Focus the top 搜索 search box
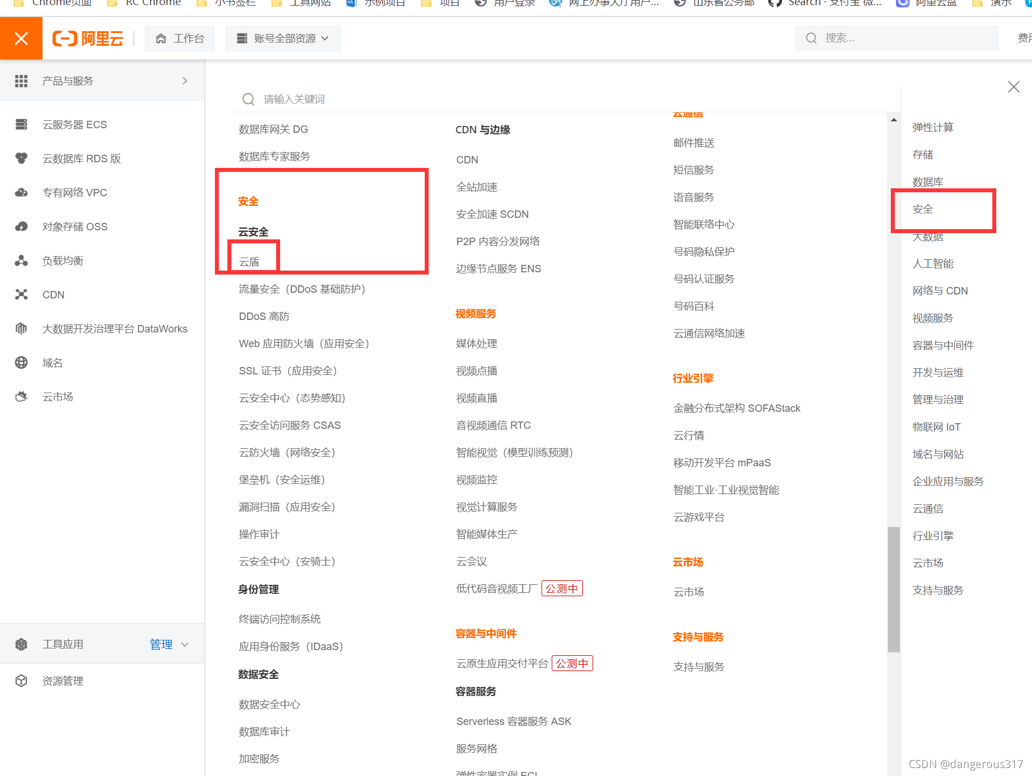 point(896,38)
